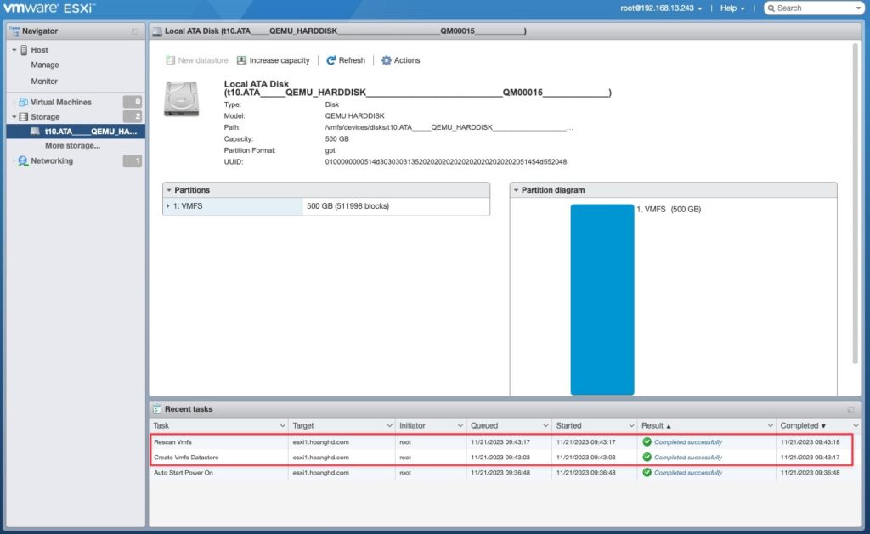Click the Refresh arrow icon
This screenshot has height=534, width=870.
330,60
